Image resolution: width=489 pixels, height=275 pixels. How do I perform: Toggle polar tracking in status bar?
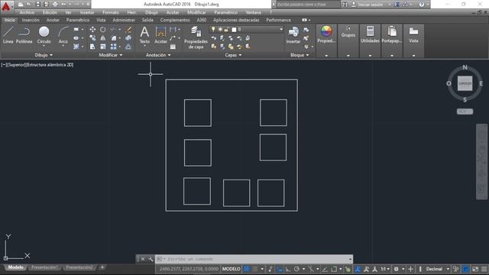[x=296, y=269]
